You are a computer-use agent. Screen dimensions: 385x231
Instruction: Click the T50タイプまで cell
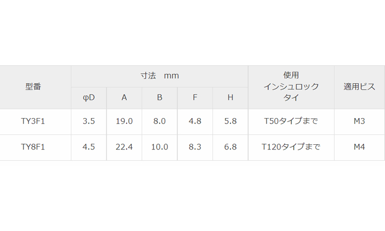291,121
